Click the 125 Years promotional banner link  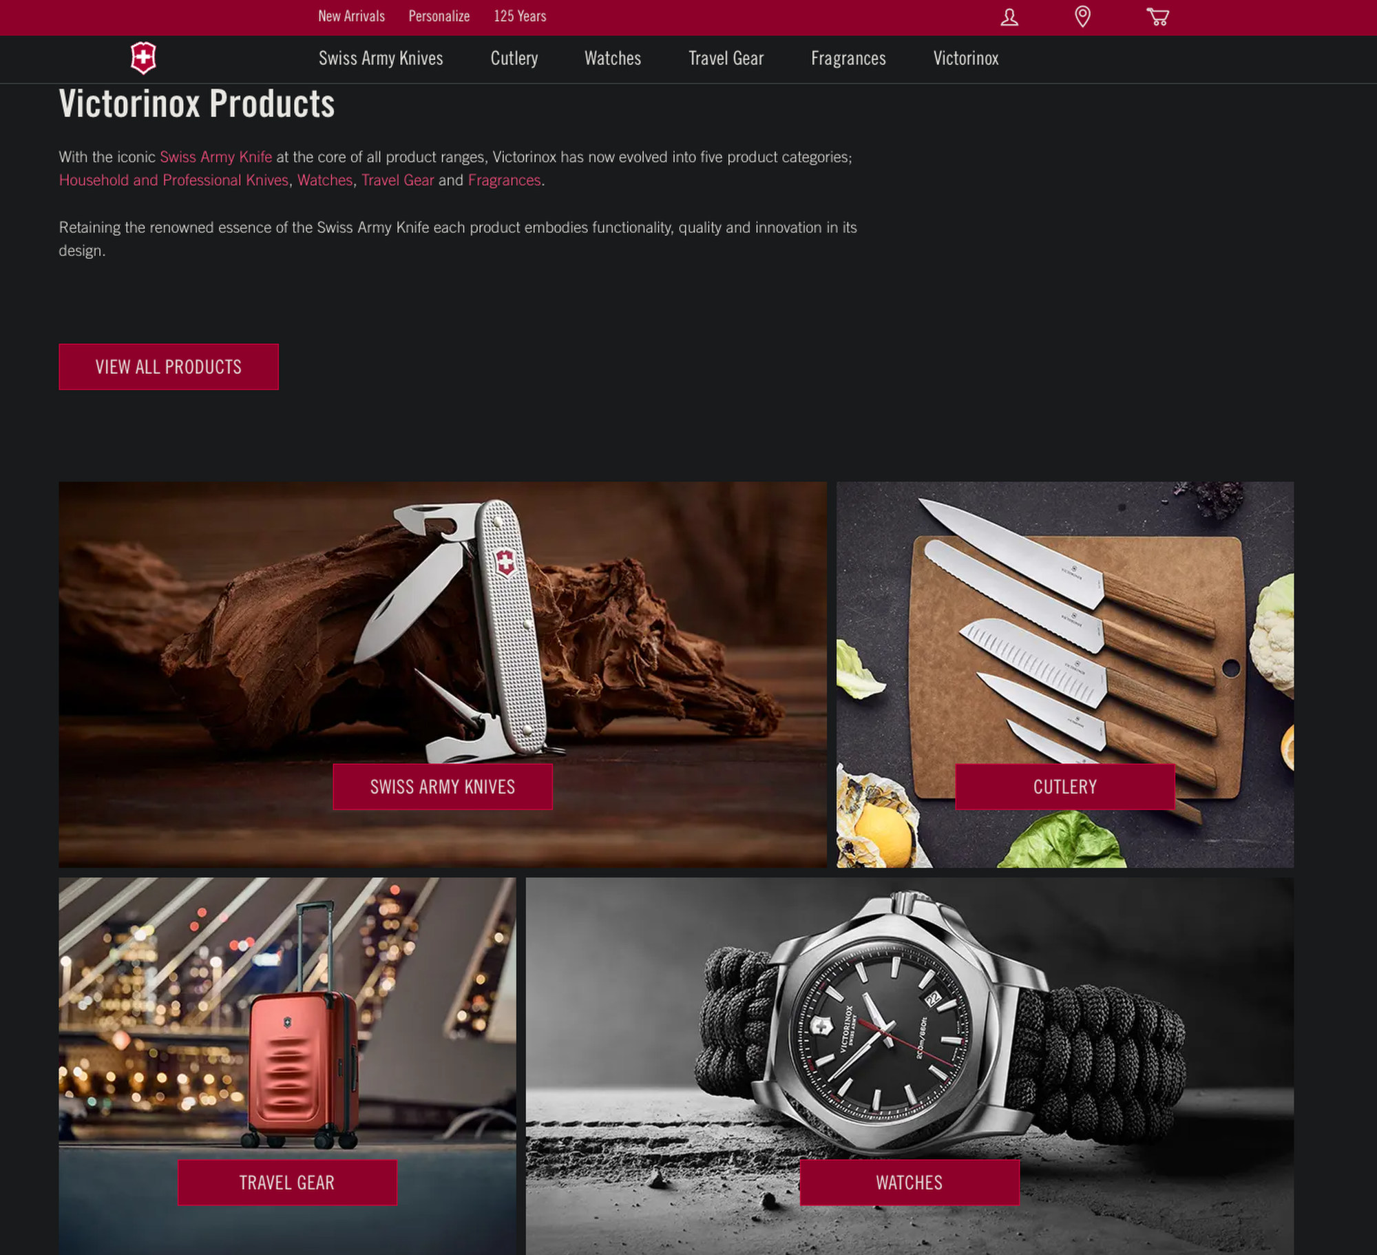point(521,16)
